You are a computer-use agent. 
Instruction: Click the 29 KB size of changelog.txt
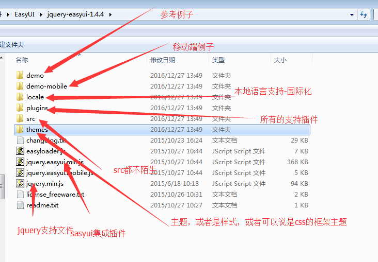click(x=299, y=141)
